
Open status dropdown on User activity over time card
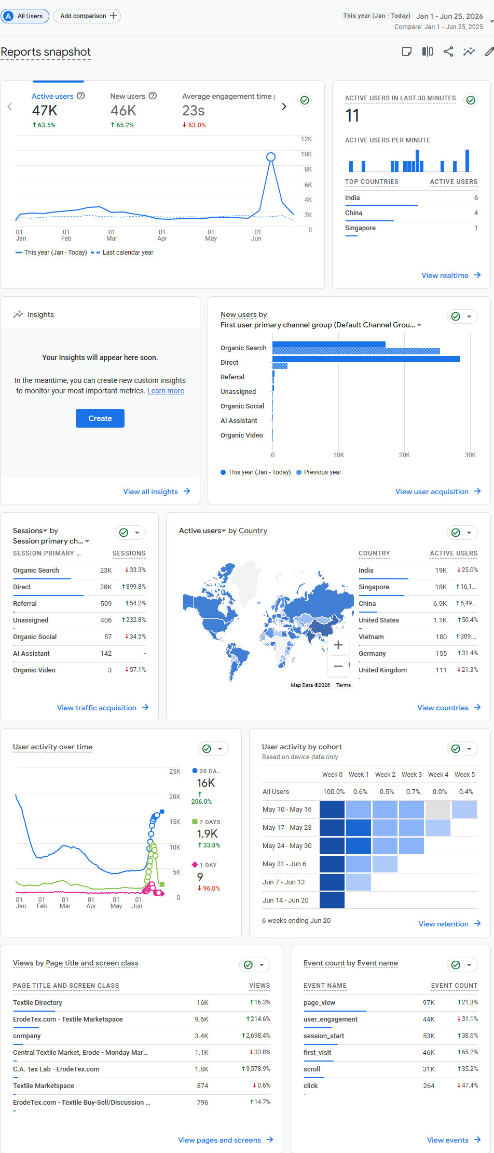point(213,749)
